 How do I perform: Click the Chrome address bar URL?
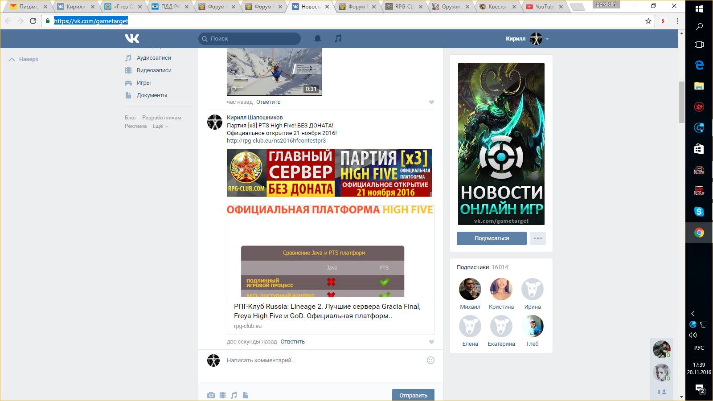[91, 21]
